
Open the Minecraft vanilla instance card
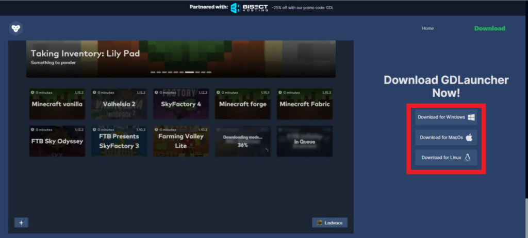pyautogui.click(x=57, y=104)
